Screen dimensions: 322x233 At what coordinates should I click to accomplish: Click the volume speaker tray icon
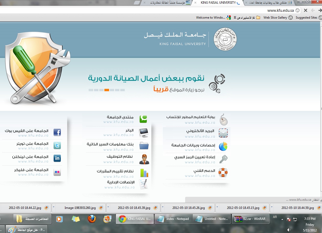click(x=289, y=230)
